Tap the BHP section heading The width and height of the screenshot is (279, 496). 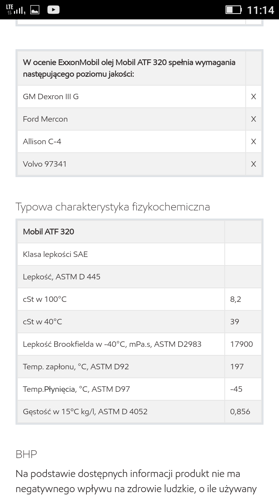(x=26, y=454)
